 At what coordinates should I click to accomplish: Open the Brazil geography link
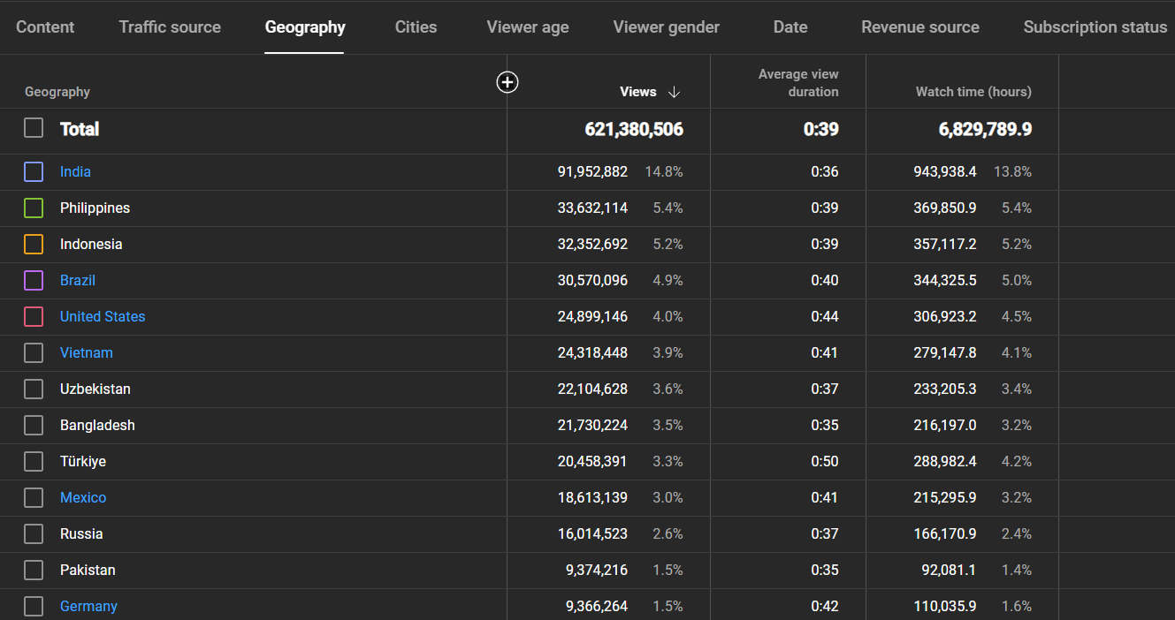78,280
